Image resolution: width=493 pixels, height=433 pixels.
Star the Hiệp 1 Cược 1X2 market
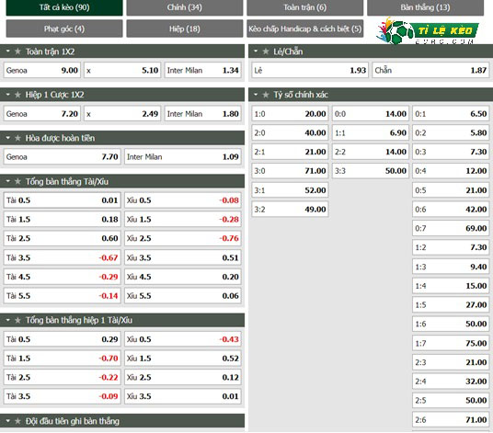click(17, 95)
